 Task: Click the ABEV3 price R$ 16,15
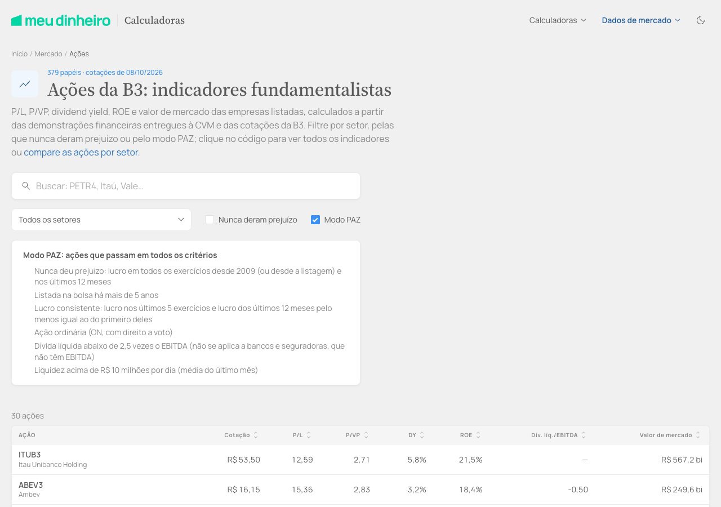(x=244, y=490)
